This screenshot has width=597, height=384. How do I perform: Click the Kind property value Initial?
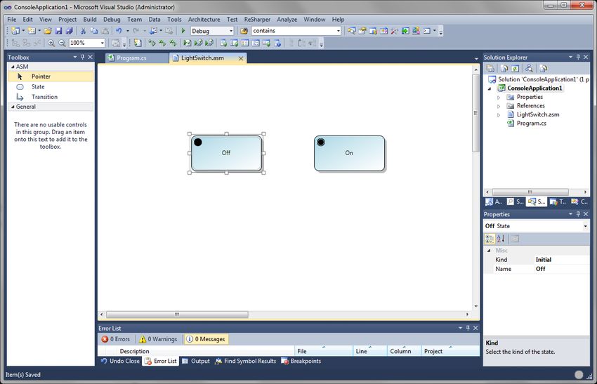561,260
